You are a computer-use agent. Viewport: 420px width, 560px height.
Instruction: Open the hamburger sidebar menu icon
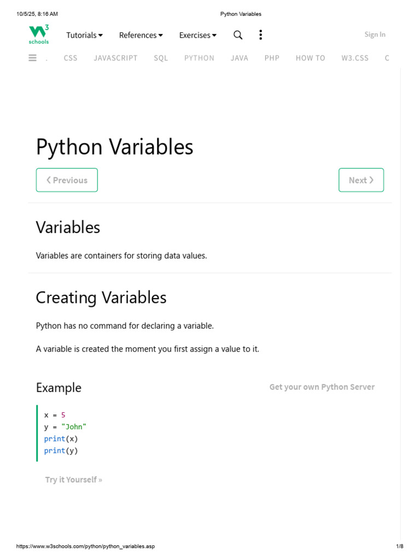(32, 58)
